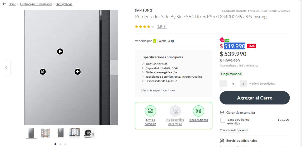302x147 pixels.
Task: Open Electrohogar - Línea blanca breadcrumb
Action: point(36,4)
